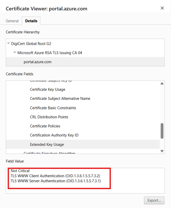The height and width of the screenshot is (208, 171).
Task: Close the Certificate Viewer dialog
Action: [x=162, y=8]
